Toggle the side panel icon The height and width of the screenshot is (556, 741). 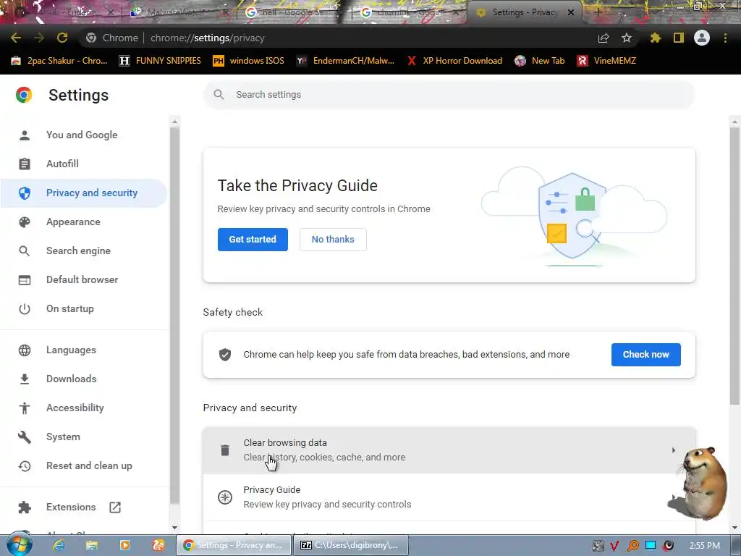679,38
